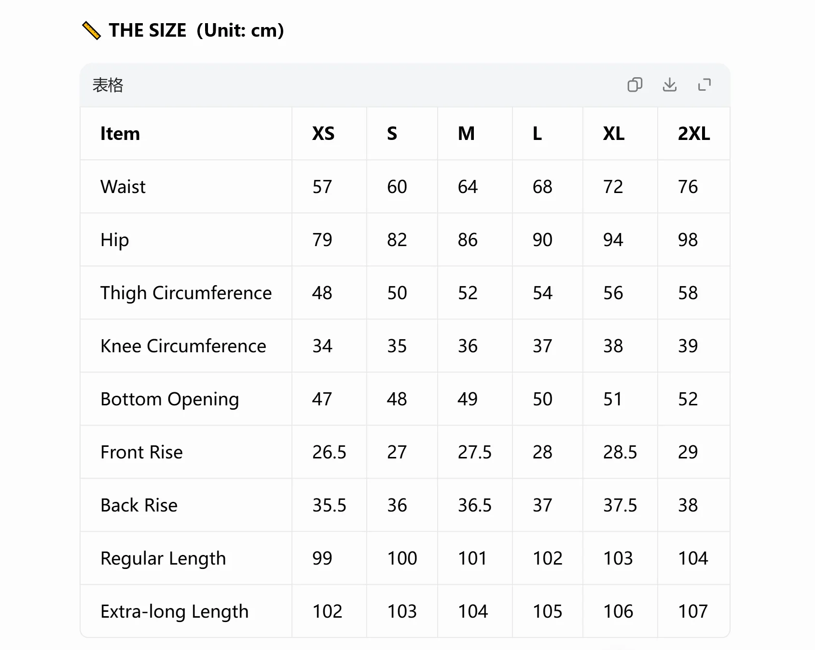The height and width of the screenshot is (650, 815).
Task: Click the 2XL column header
Action: click(694, 134)
